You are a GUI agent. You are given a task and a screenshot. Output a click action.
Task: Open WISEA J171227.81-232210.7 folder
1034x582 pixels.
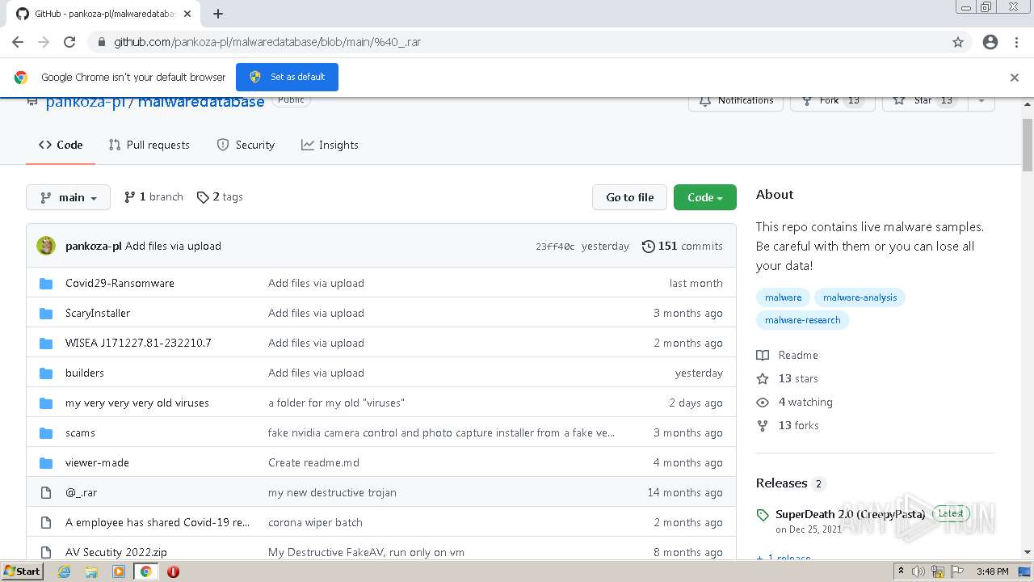[138, 343]
